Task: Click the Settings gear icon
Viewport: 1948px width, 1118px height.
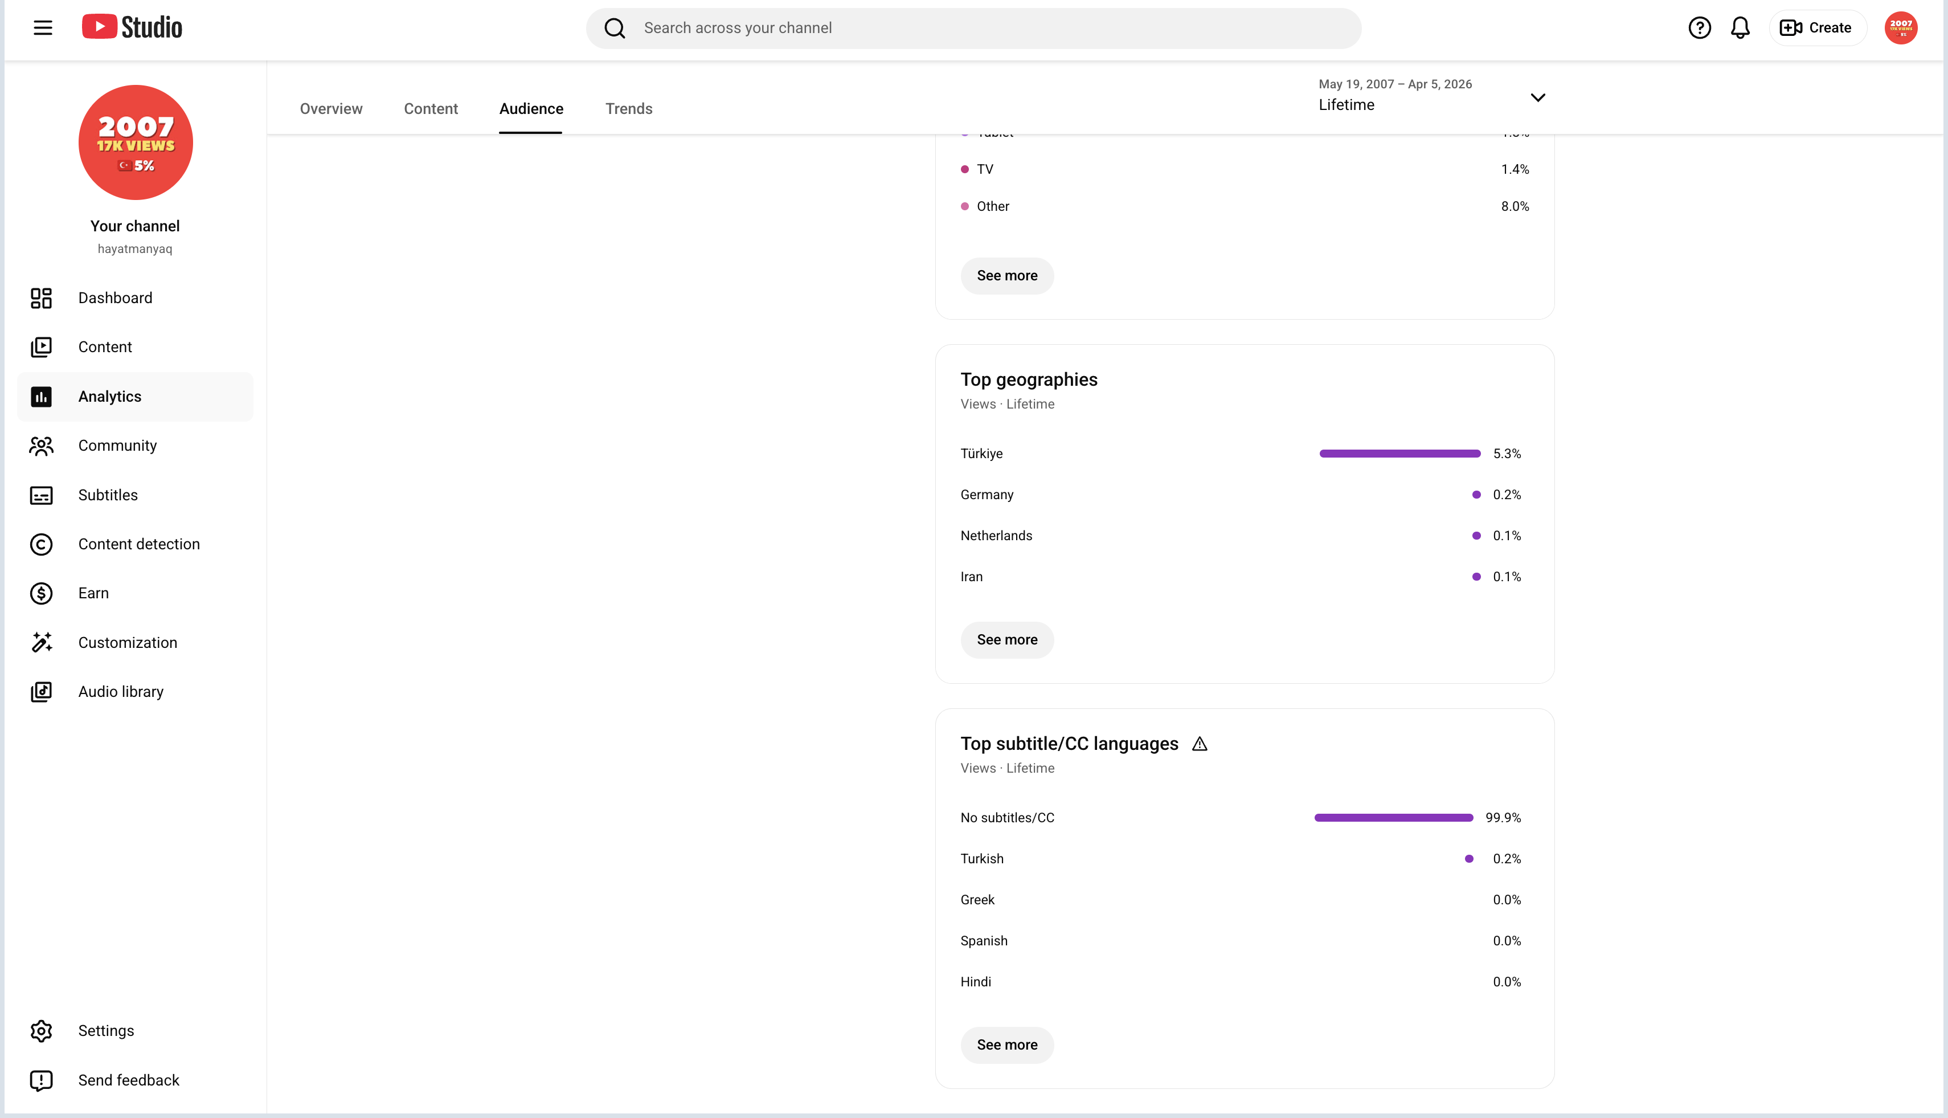Action: (x=42, y=1031)
